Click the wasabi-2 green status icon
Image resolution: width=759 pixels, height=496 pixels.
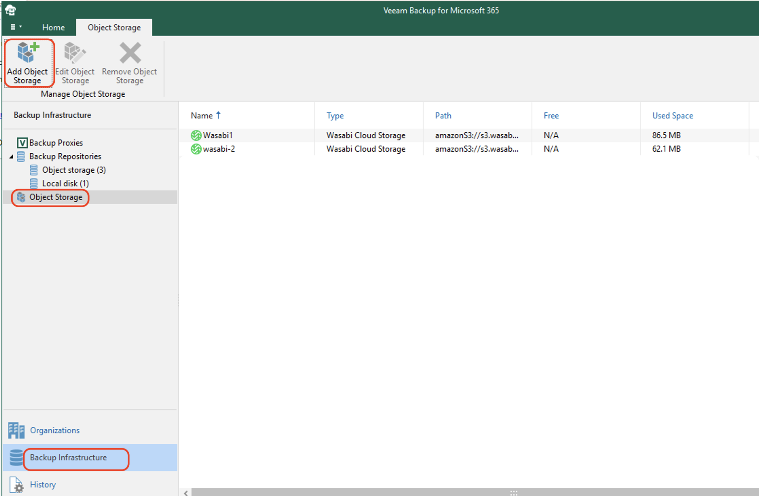click(196, 149)
